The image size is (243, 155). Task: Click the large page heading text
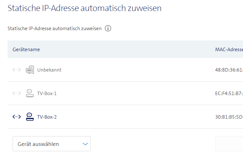point(84,8)
